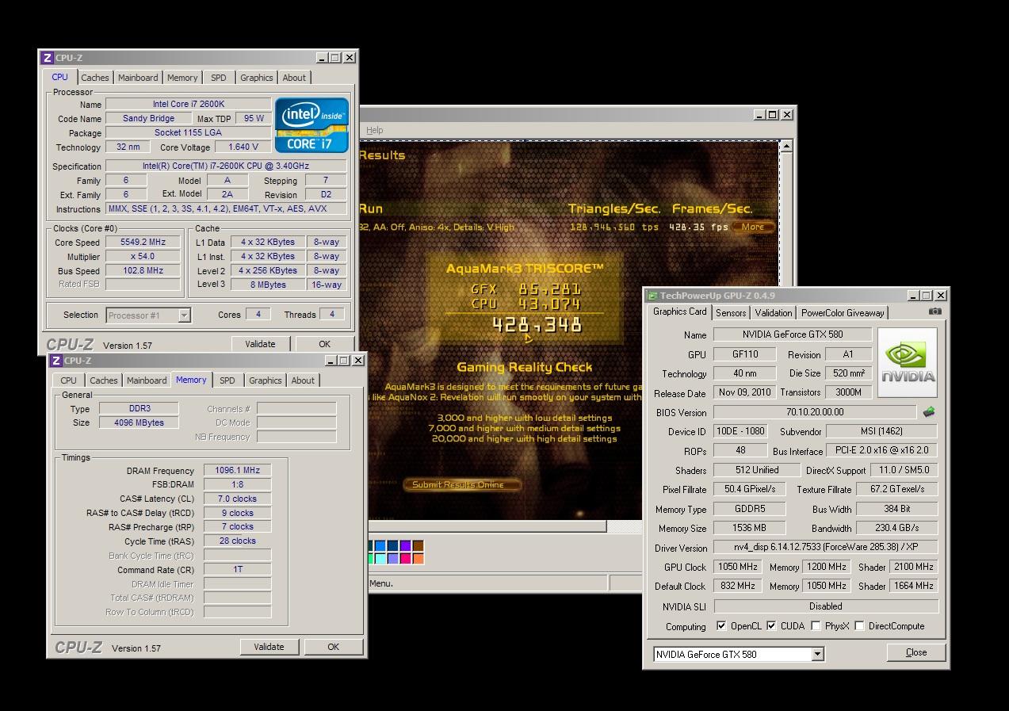Click the Intel Core i7 logo badge

(311, 125)
